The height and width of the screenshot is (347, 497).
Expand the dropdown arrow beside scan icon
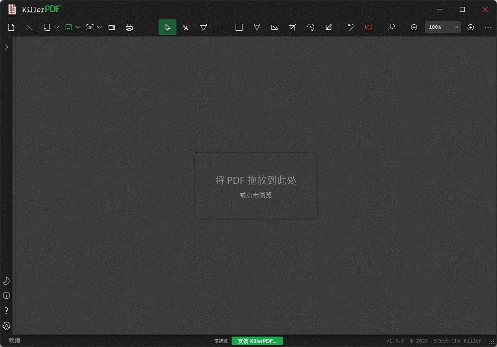tap(99, 27)
